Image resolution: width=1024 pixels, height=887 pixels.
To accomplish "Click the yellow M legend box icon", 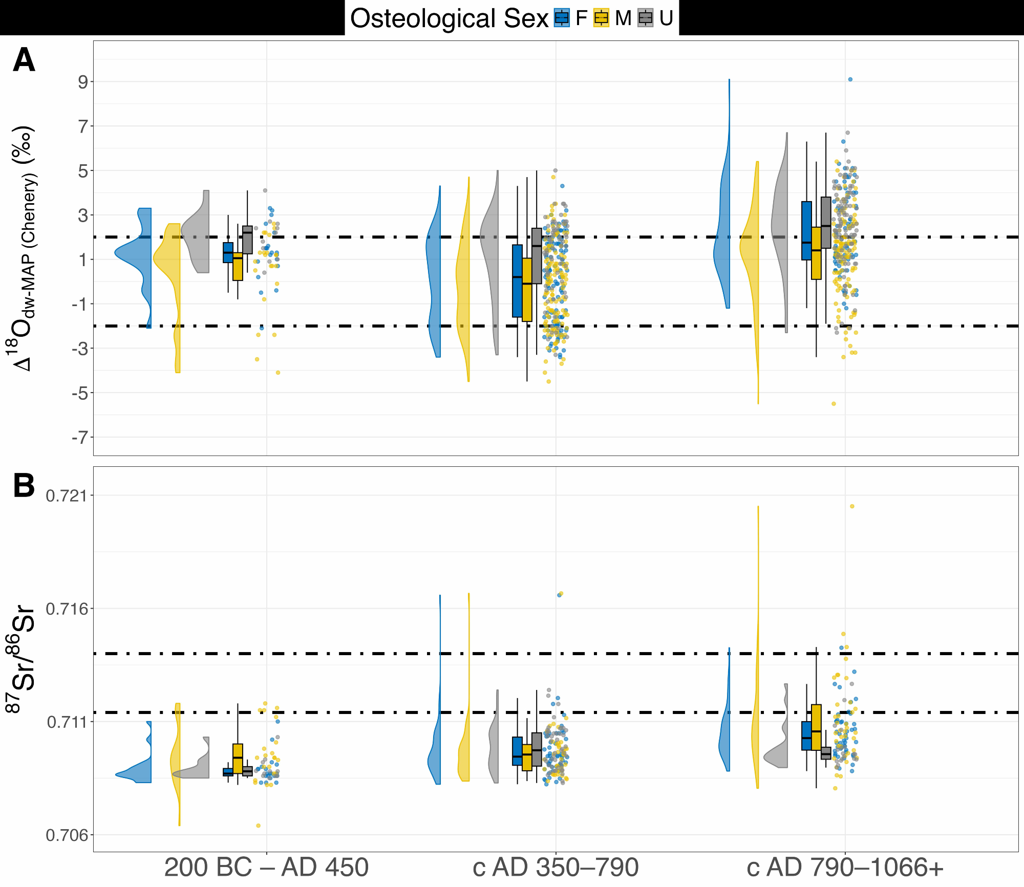I will tap(601, 18).
